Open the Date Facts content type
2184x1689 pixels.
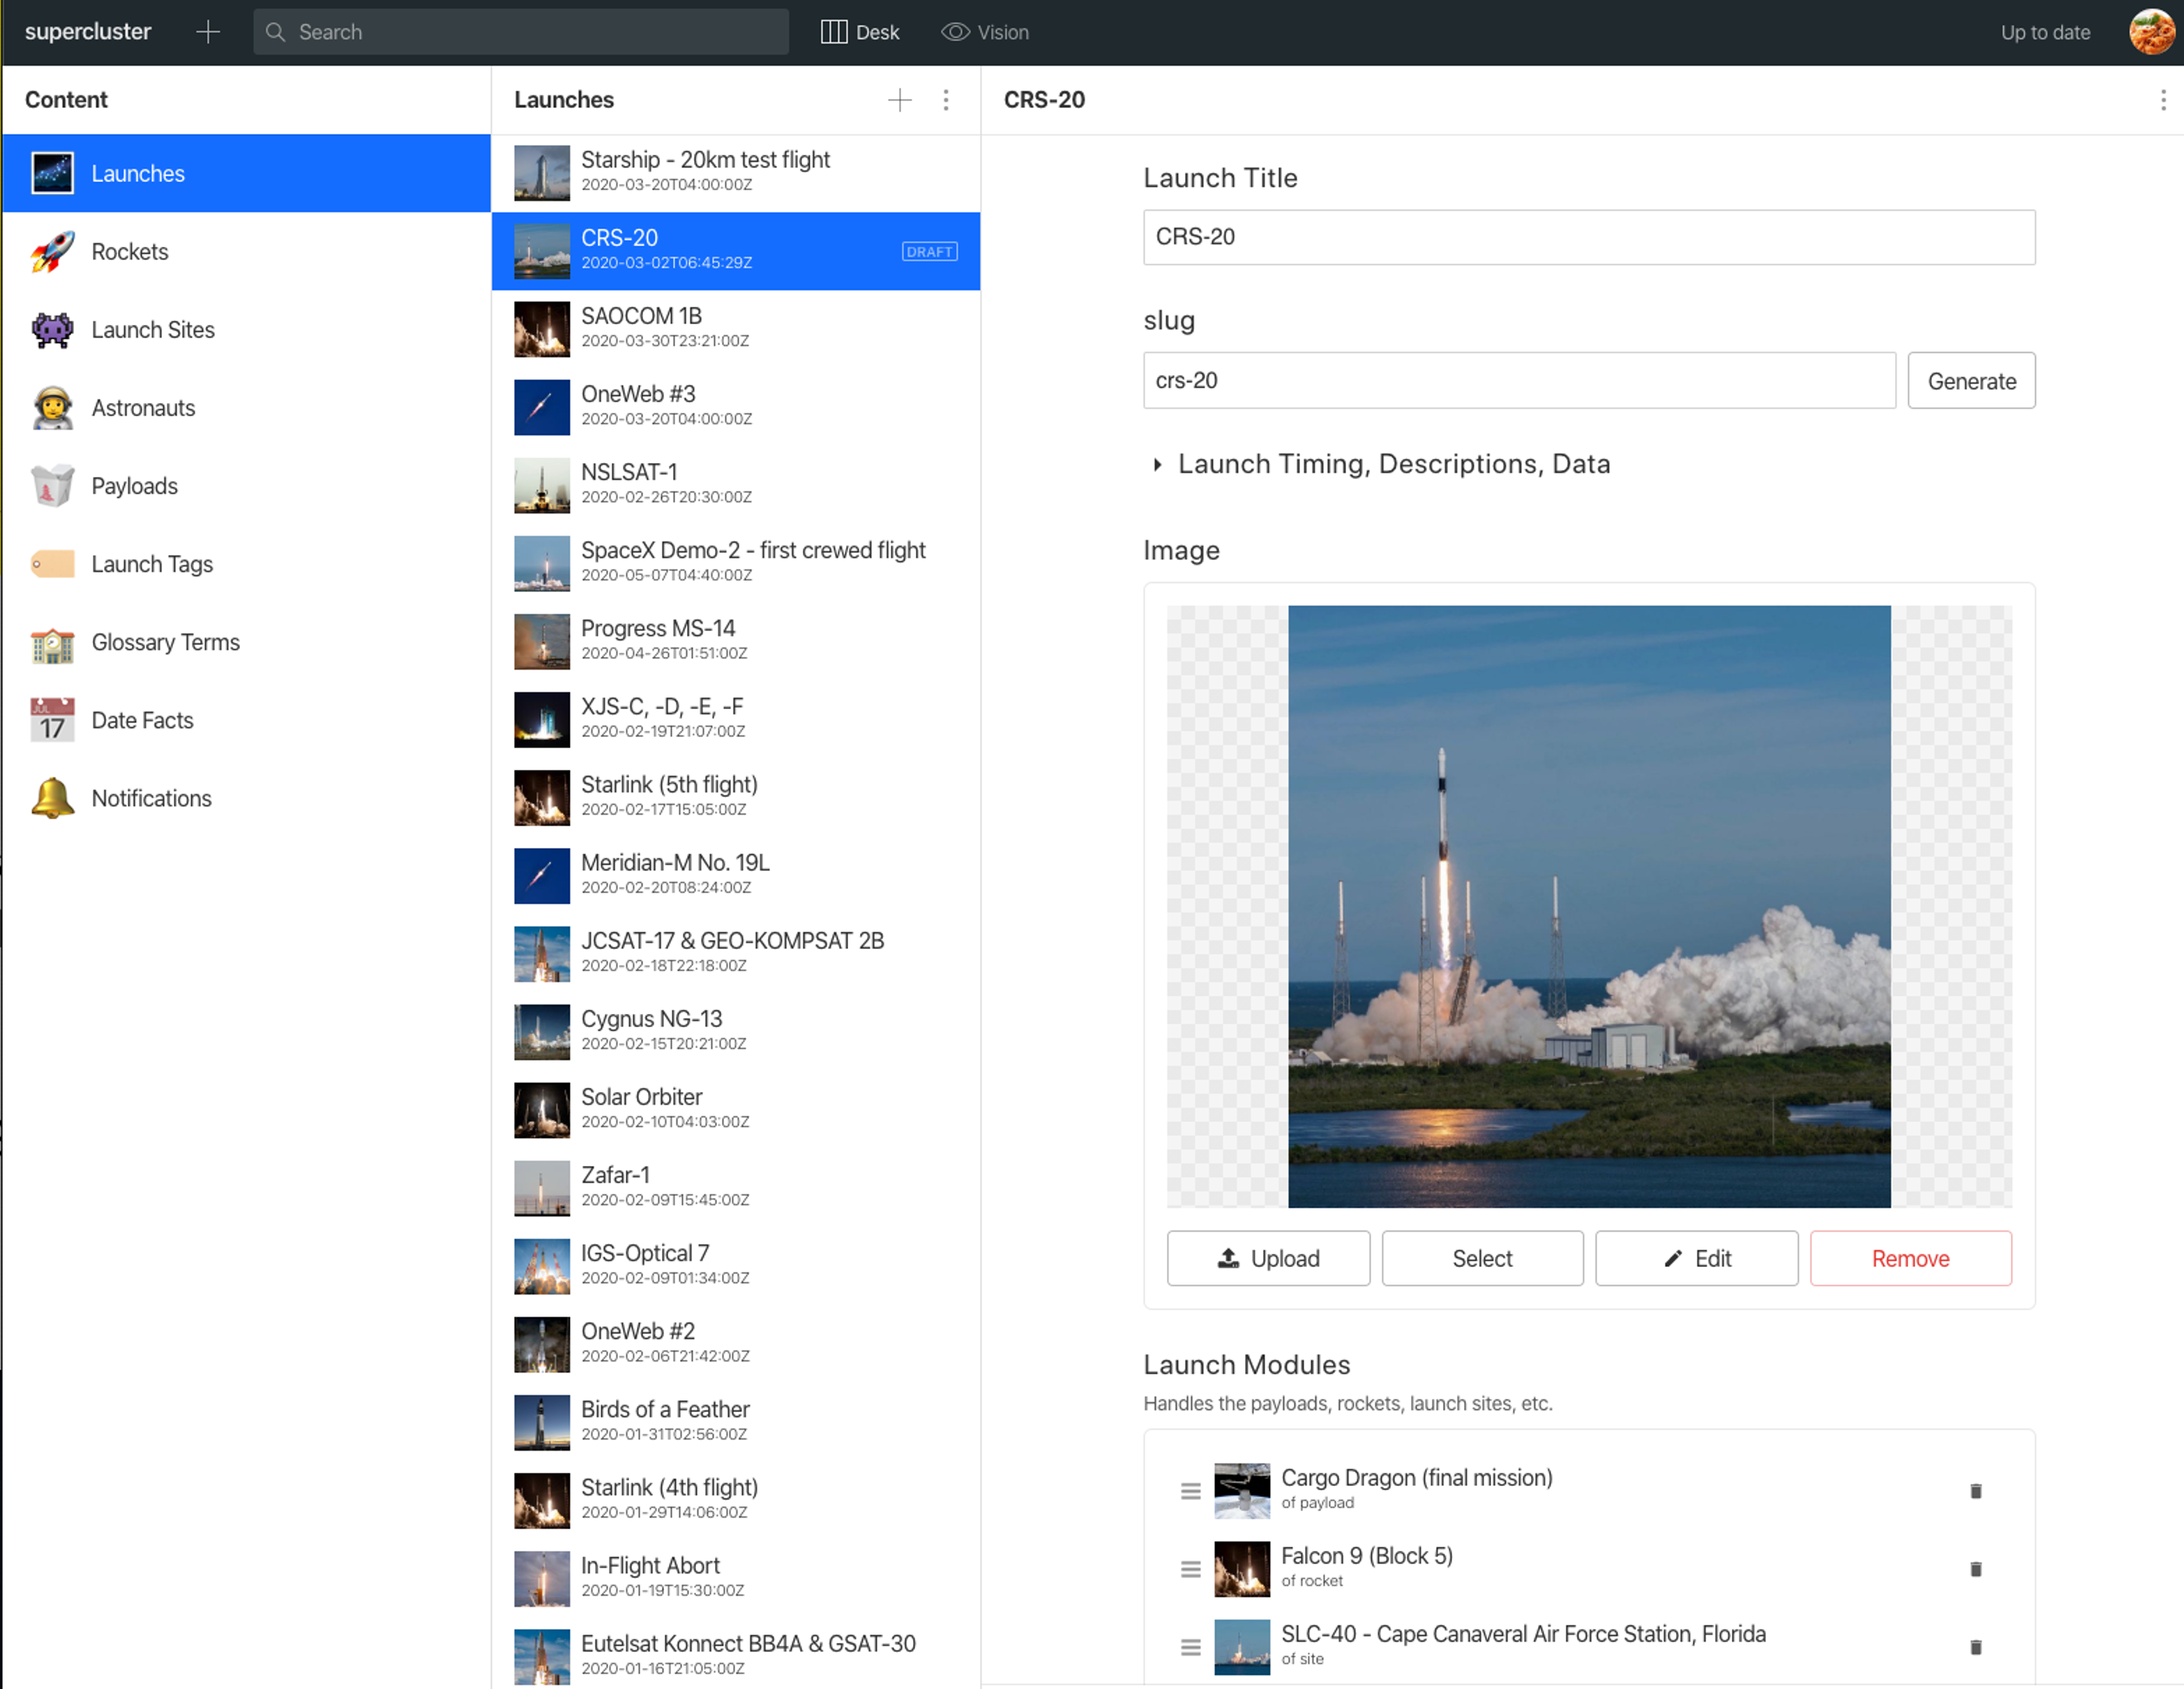pyautogui.click(x=246, y=721)
